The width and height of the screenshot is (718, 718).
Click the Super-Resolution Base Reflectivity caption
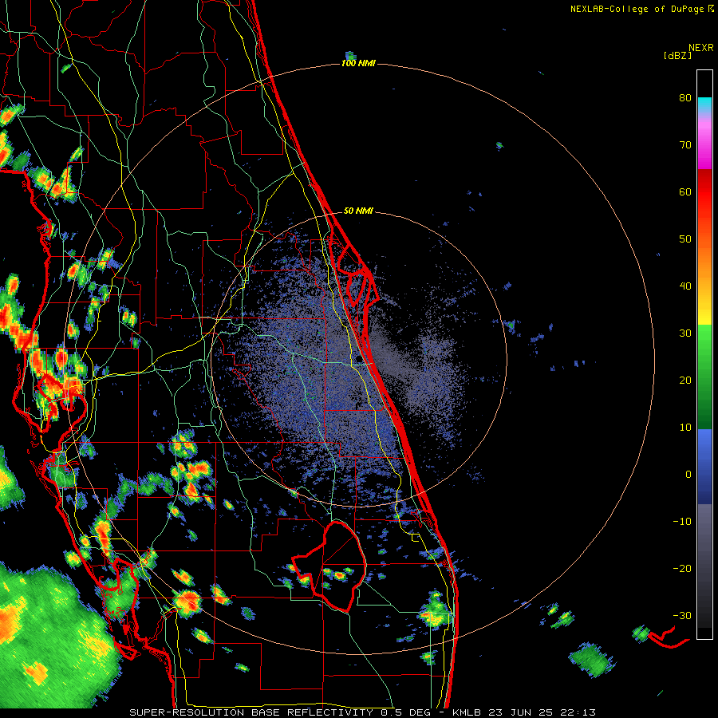362,712
